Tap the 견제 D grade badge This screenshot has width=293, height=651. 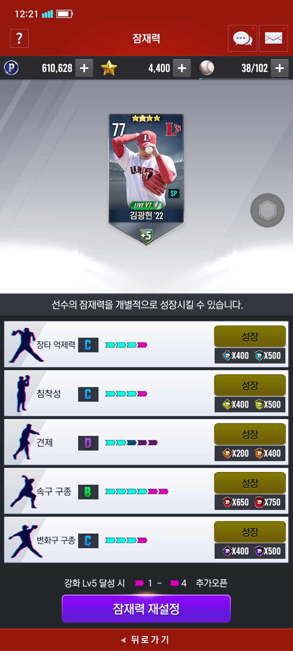pyautogui.click(x=88, y=443)
